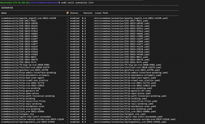Select crowdsecurity/CVE-2022-41697 name

pos(20,39)
